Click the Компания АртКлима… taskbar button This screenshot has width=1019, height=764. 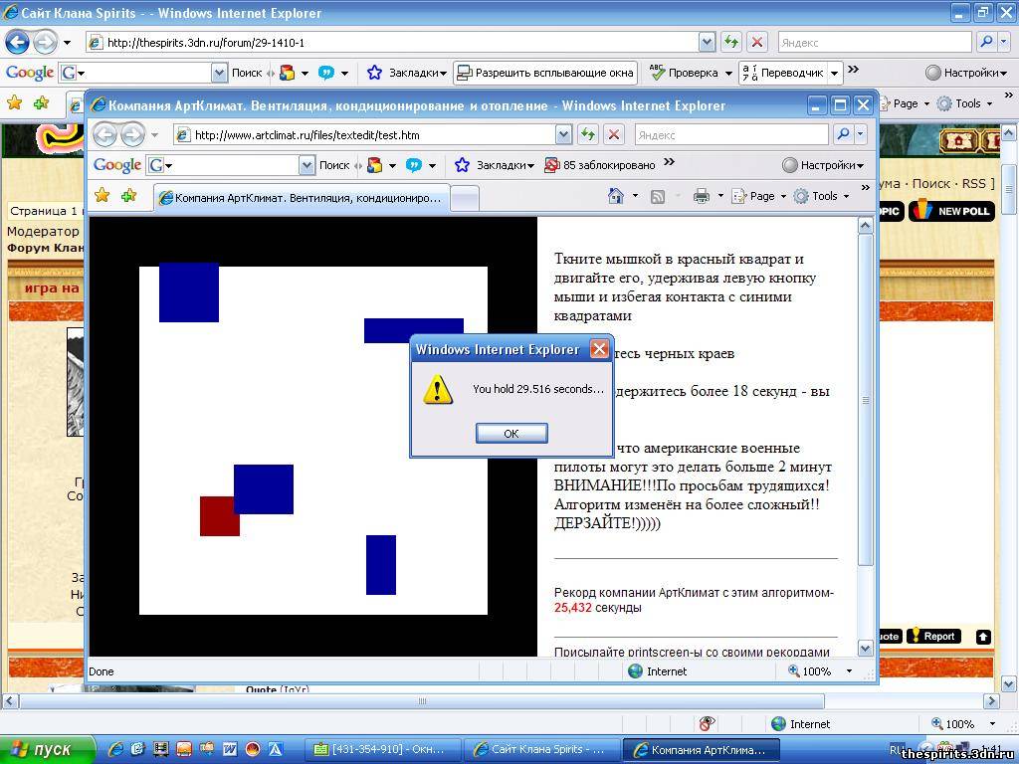(x=704, y=750)
